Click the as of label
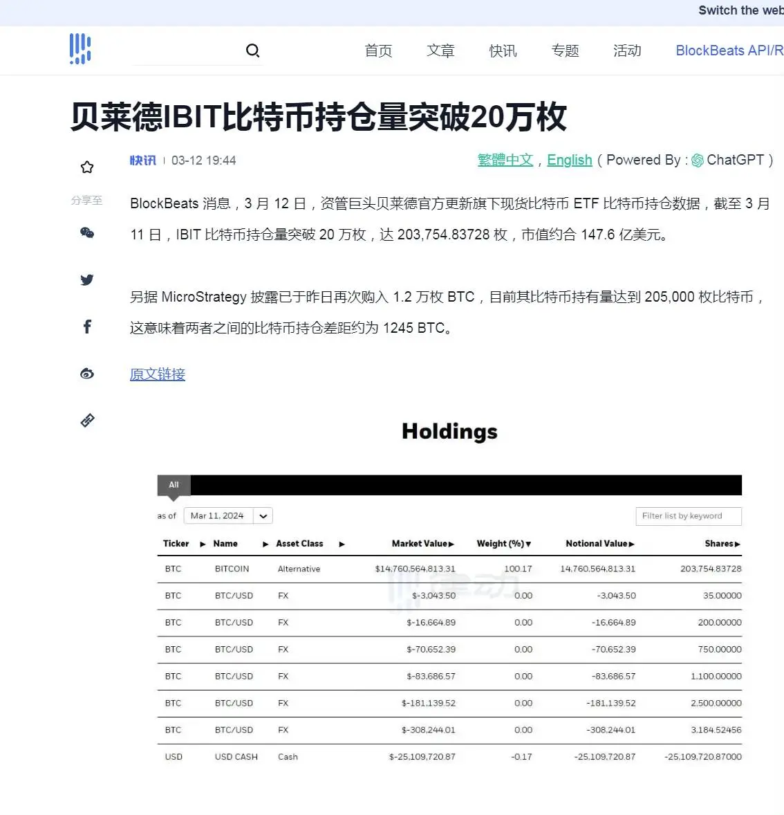Image resolution: width=784 pixels, height=815 pixels. pyautogui.click(x=167, y=515)
